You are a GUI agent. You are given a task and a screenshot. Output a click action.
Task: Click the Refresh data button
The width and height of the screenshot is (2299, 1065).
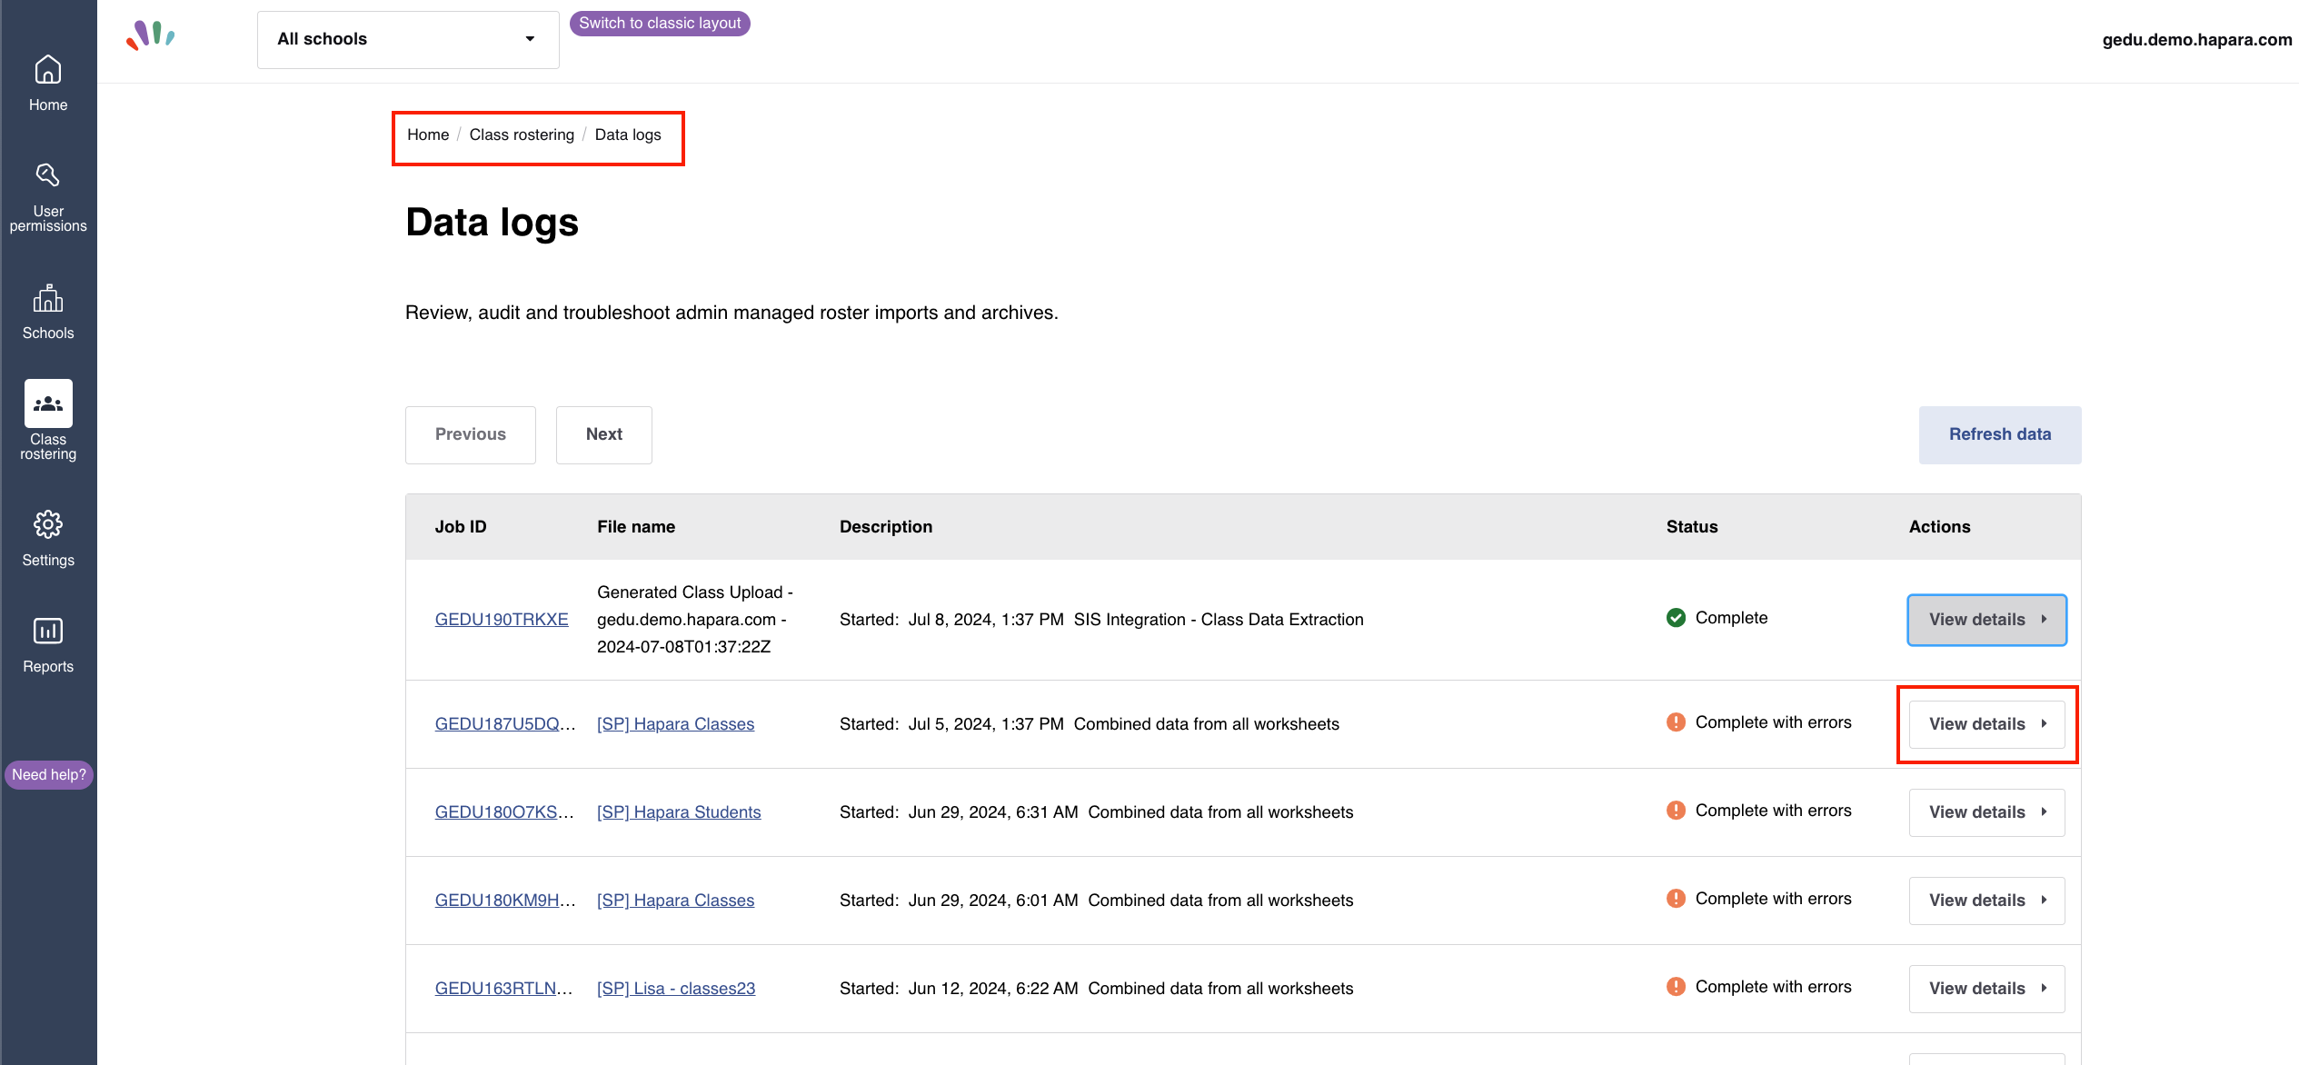tap(2000, 435)
